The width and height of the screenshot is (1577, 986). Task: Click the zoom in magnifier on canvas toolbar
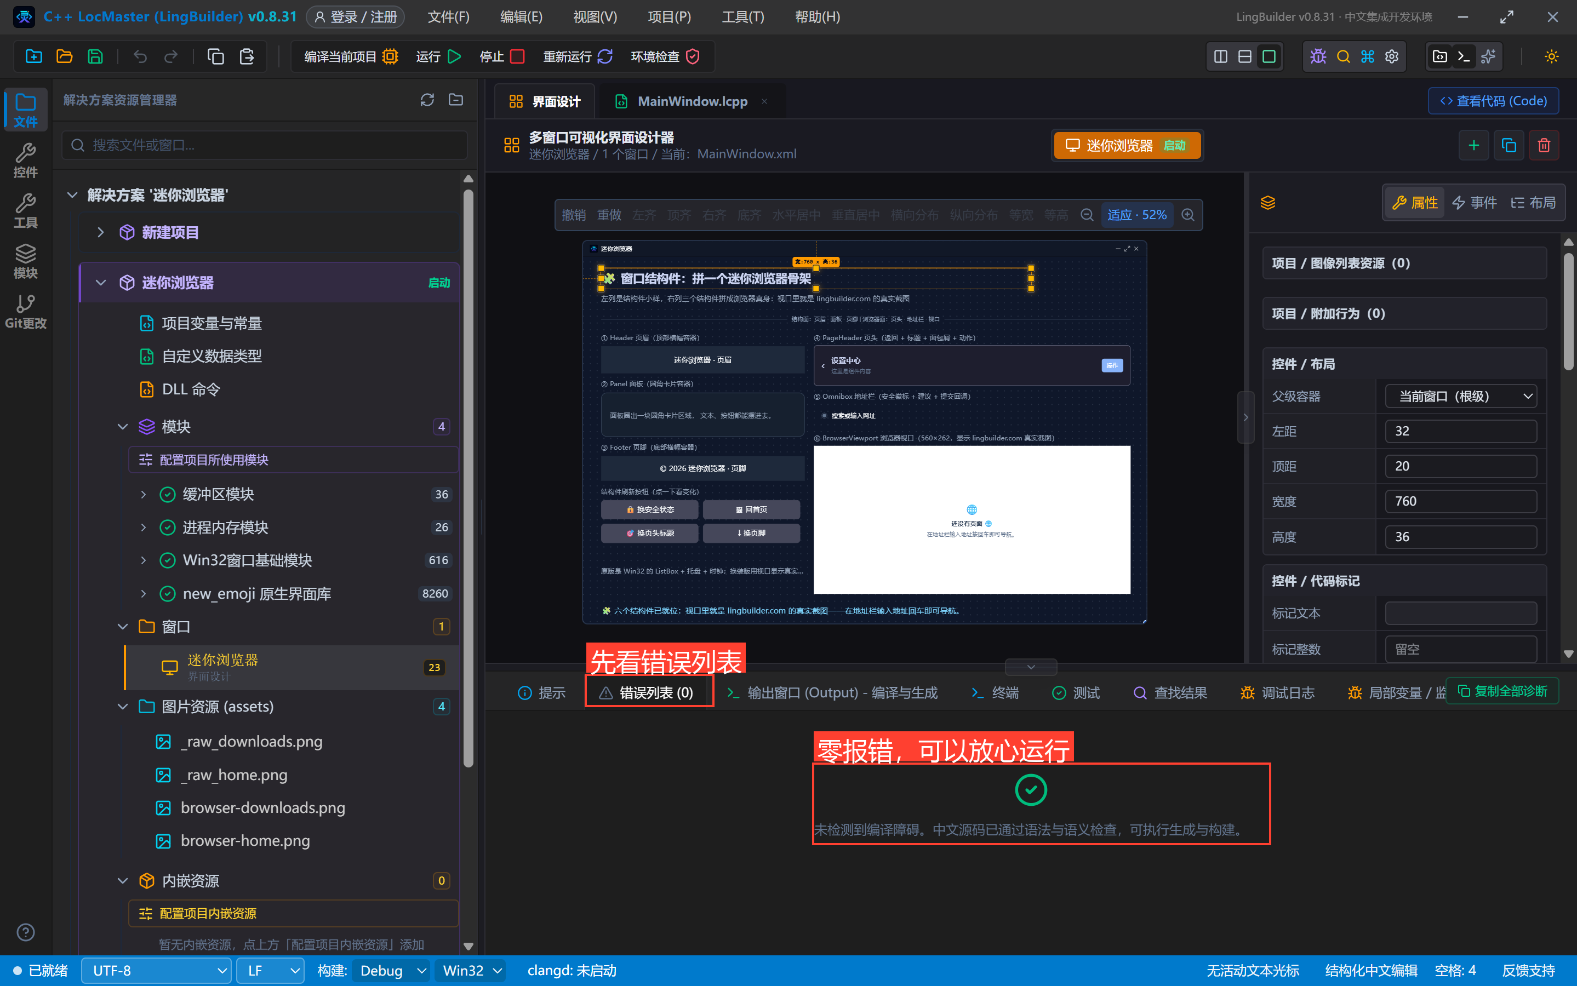tap(1187, 215)
